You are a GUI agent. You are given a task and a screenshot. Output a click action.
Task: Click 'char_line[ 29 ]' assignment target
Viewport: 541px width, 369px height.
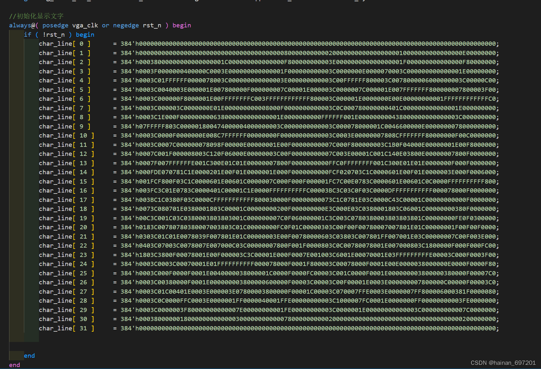tap(67, 310)
